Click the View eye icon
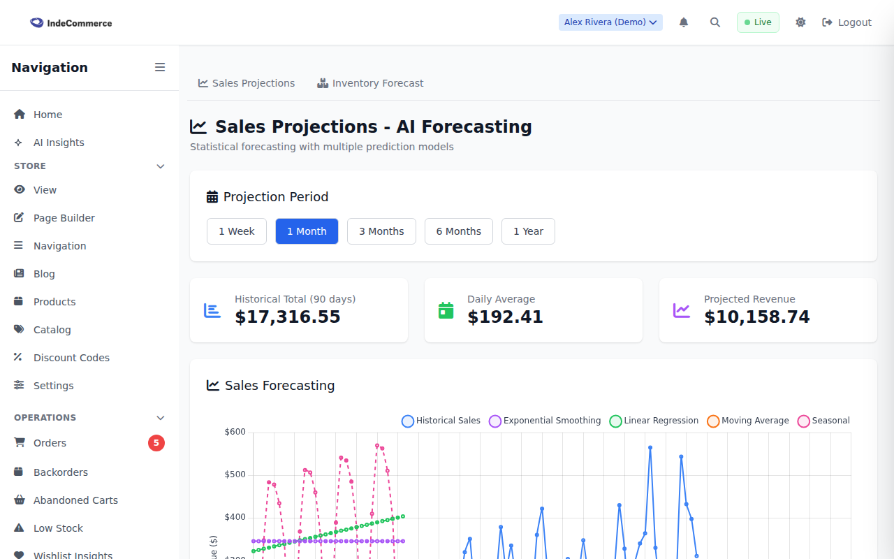 click(20, 190)
